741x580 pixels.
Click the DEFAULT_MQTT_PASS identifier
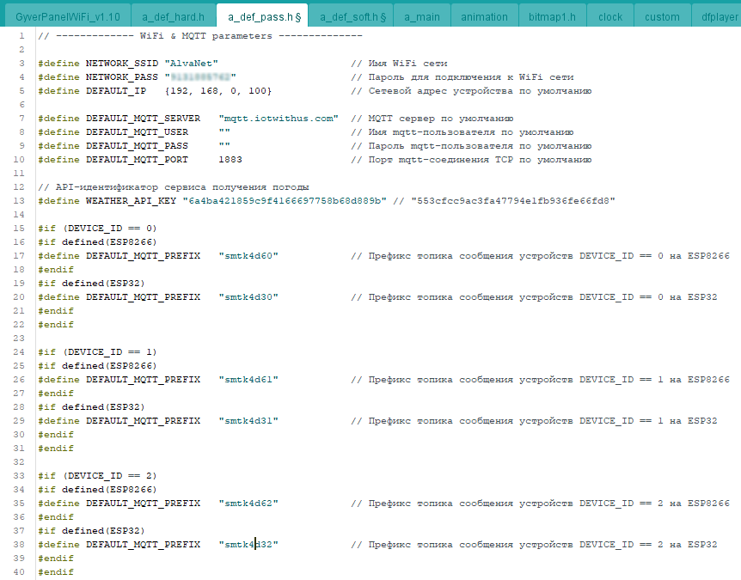click(137, 146)
